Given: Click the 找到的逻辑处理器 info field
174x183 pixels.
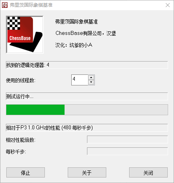Looking at the screenshot, I should point(87,65).
